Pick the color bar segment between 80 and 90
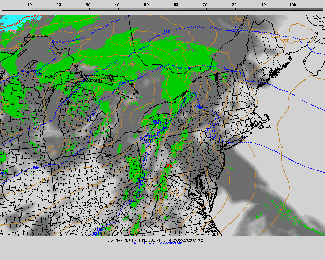 (250, 9)
